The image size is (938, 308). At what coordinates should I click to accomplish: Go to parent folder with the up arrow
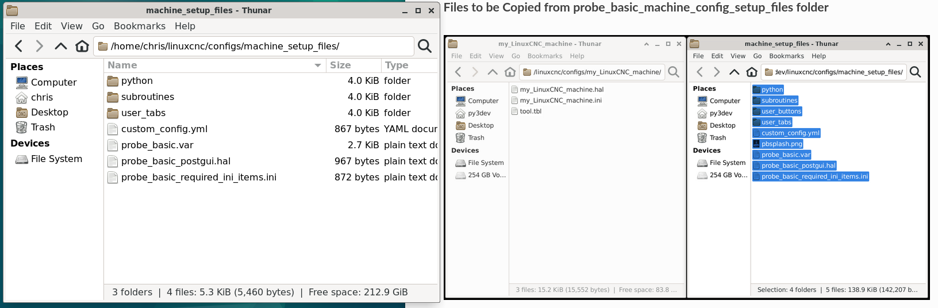(x=60, y=46)
